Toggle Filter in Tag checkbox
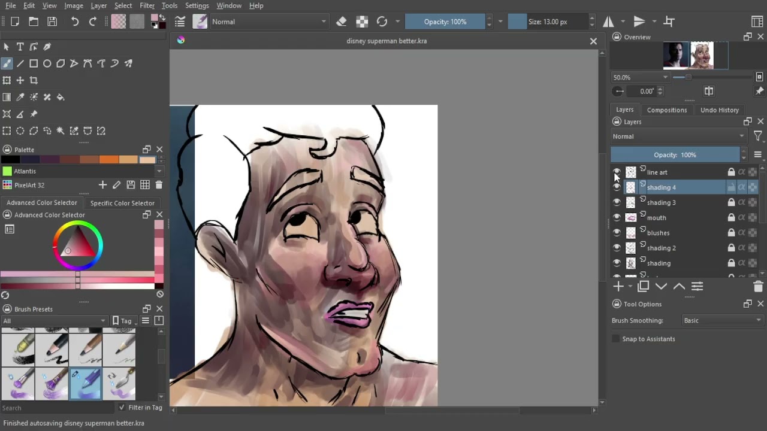 point(122,408)
